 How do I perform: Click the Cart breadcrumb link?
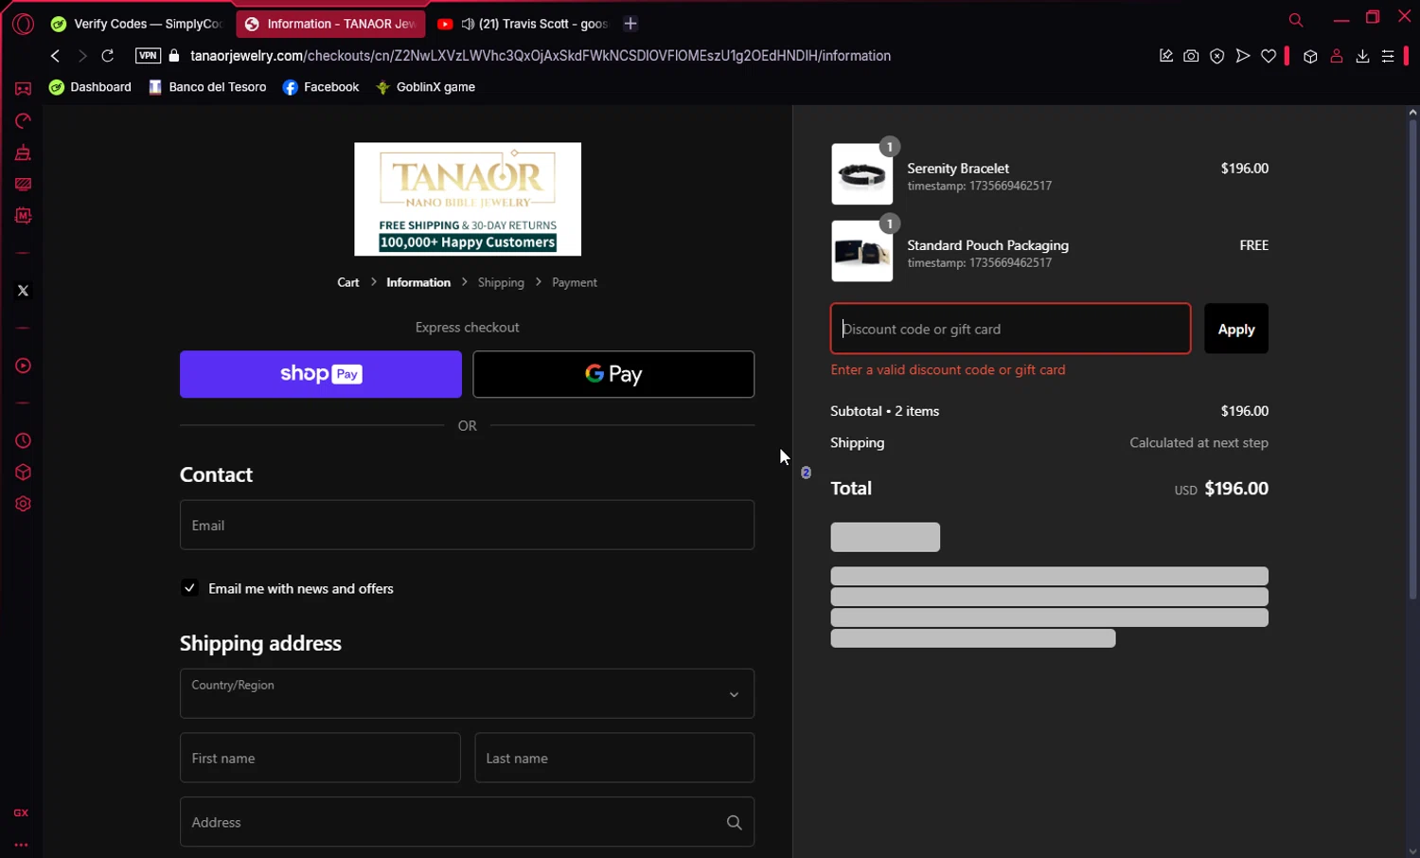(x=348, y=282)
